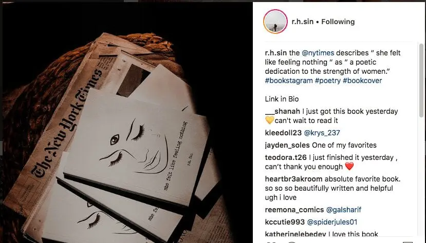View jayden_soles profile from comment
This screenshot has height=243, width=426.
click(287, 145)
